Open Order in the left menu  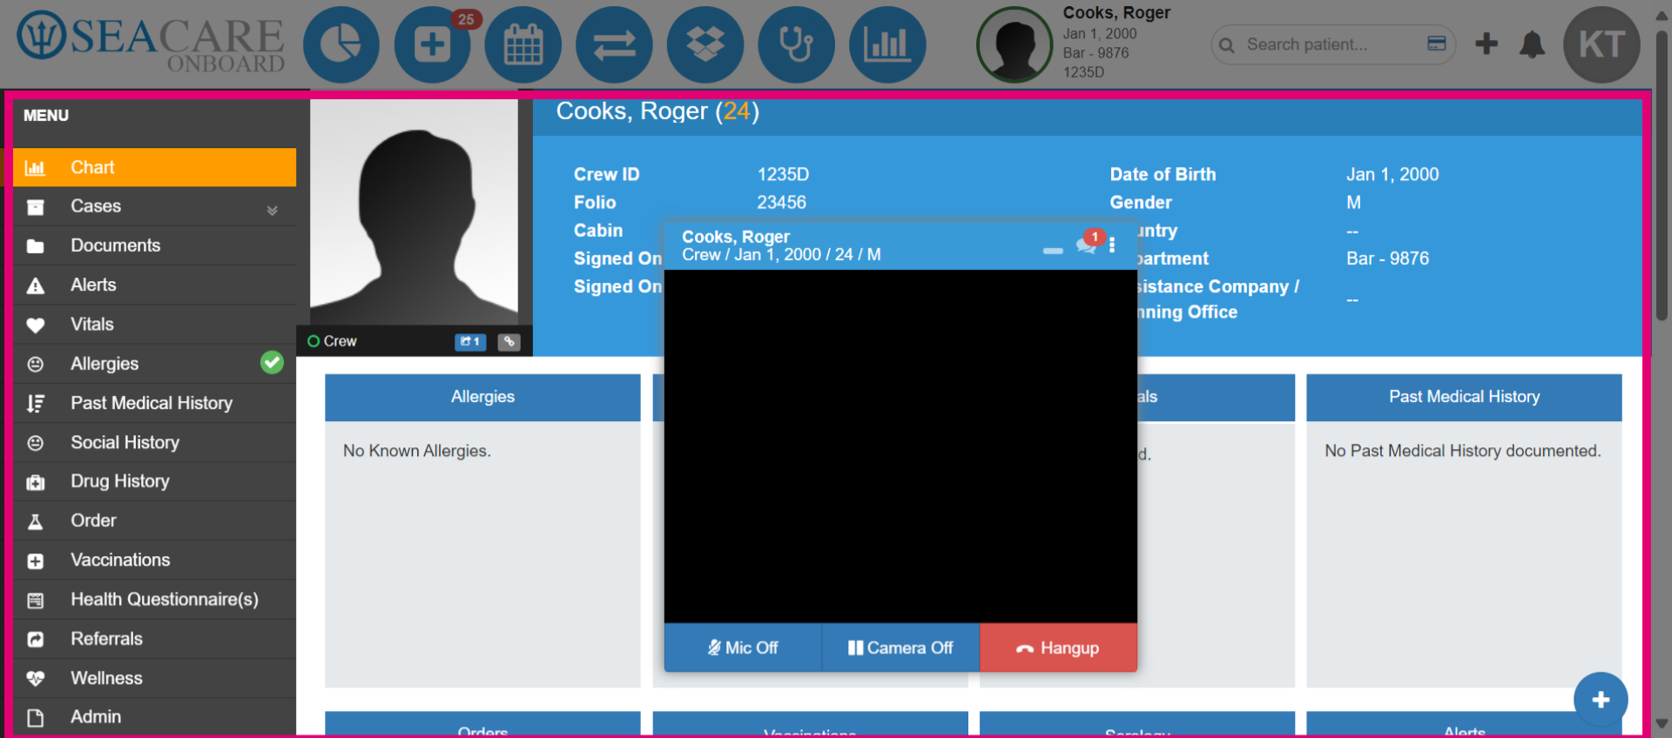(155, 520)
